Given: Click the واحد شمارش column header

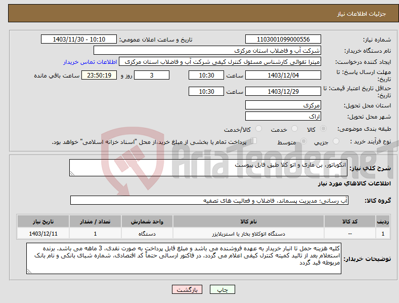Looking at the screenshot, I should 147,221.
